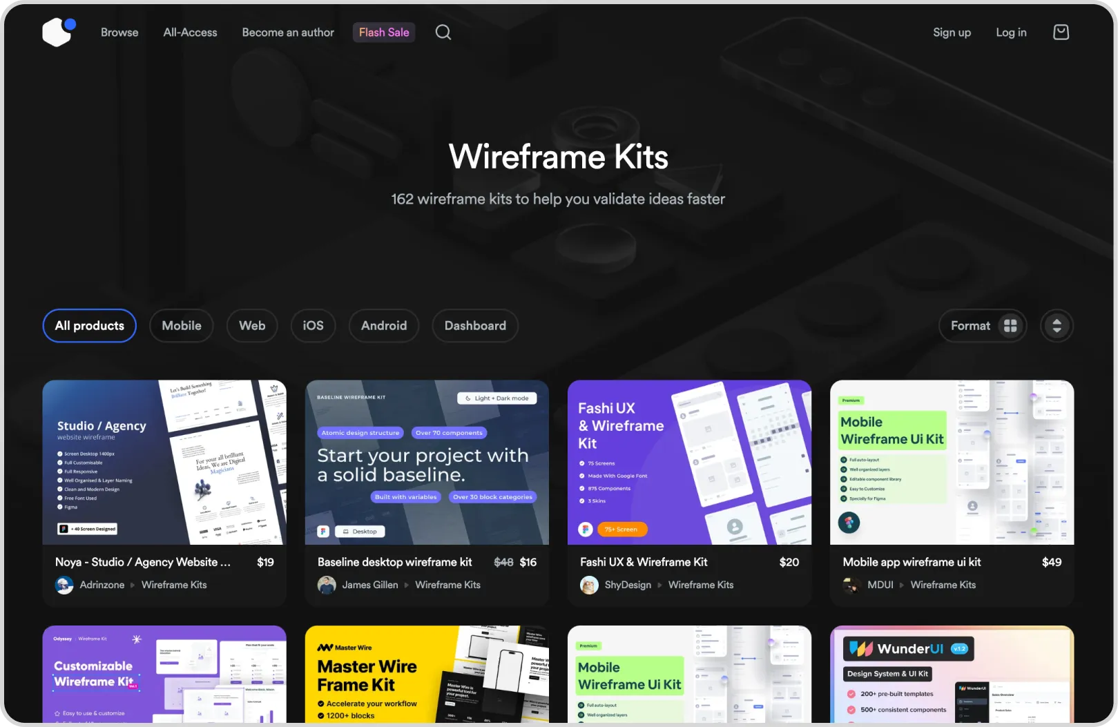Click Sign up
Screen dimensions: 1118x727
click(952, 32)
